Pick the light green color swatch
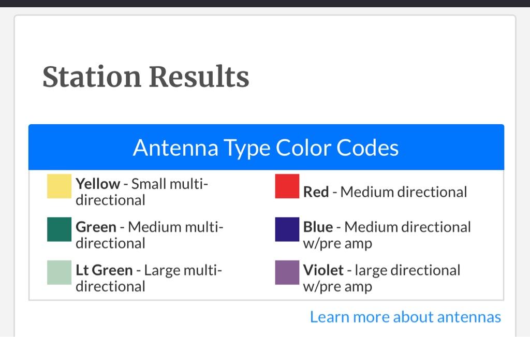This screenshot has height=337, width=530. point(59,272)
